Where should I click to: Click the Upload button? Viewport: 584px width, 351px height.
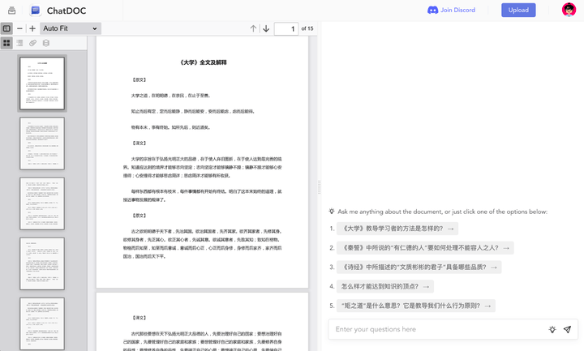coord(518,10)
